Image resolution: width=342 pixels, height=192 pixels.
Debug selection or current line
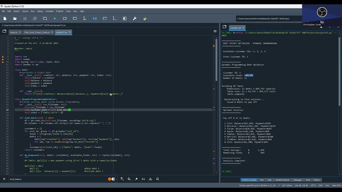[x=115, y=19]
